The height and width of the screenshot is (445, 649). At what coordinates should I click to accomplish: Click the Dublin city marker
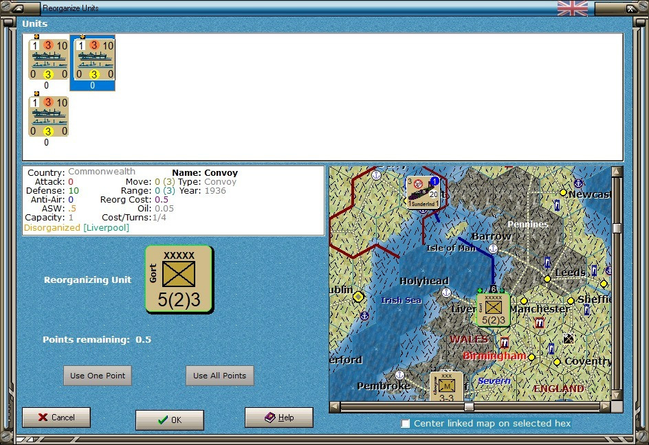[358, 297]
